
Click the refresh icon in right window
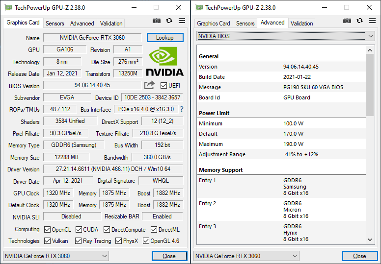click(359, 21)
